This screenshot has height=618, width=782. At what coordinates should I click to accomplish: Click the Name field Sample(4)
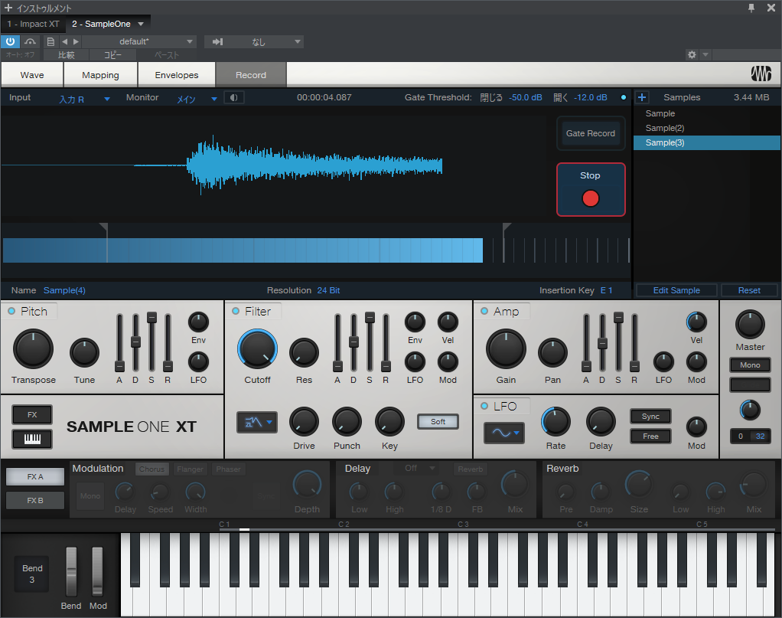click(64, 290)
